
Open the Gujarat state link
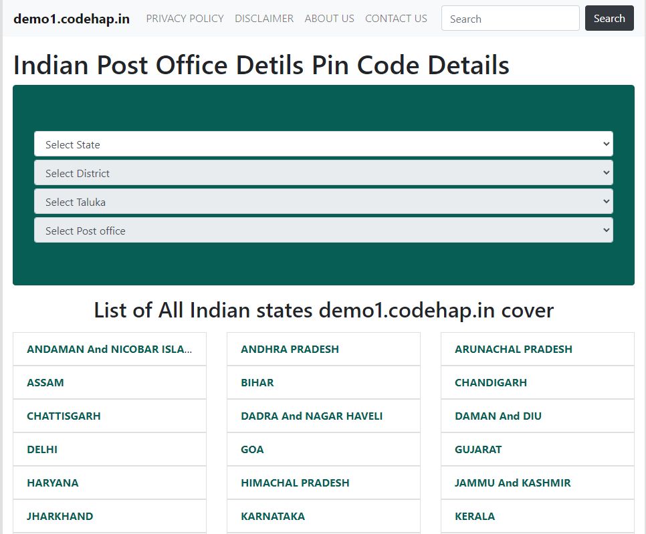pyautogui.click(x=477, y=449)
